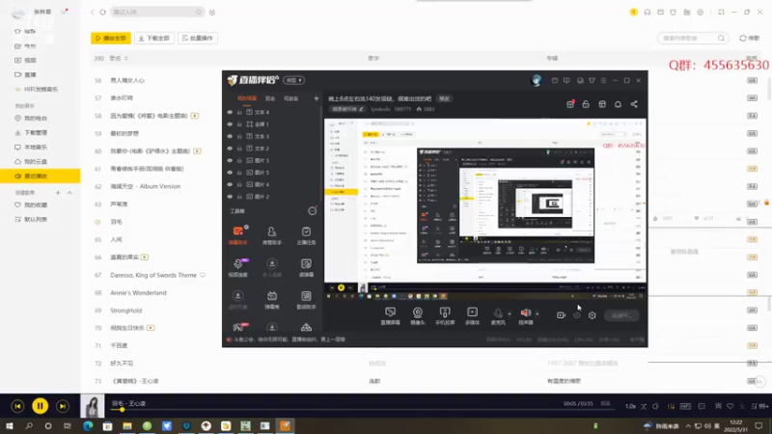The height and width of the screenshot is (434, 772).
Task: Click the record video icon in streaming toolbar
Action: (561, 315)
